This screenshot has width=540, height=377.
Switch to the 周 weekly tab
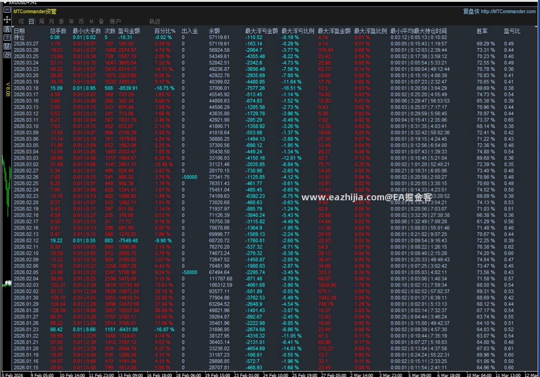(41, 21)
